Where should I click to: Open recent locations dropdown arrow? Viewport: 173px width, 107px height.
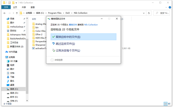coord(13,13)
